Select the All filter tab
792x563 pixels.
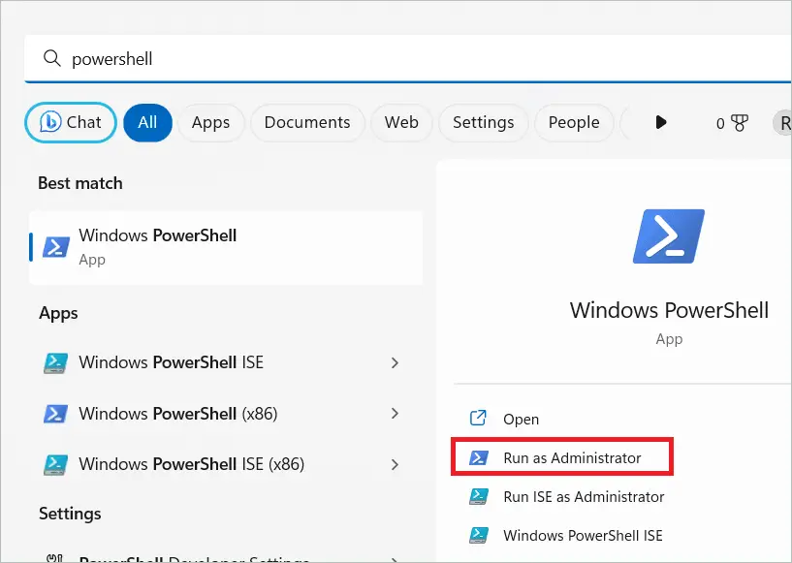(x=147, y=122)
